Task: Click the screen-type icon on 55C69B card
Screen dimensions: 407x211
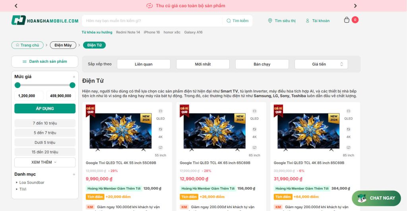Action: tap(161, 111)
